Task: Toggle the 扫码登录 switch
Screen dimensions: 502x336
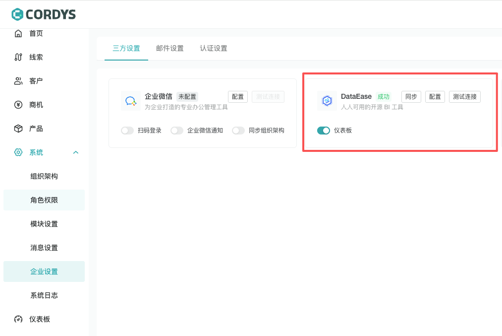Action: tap(127, 131)
